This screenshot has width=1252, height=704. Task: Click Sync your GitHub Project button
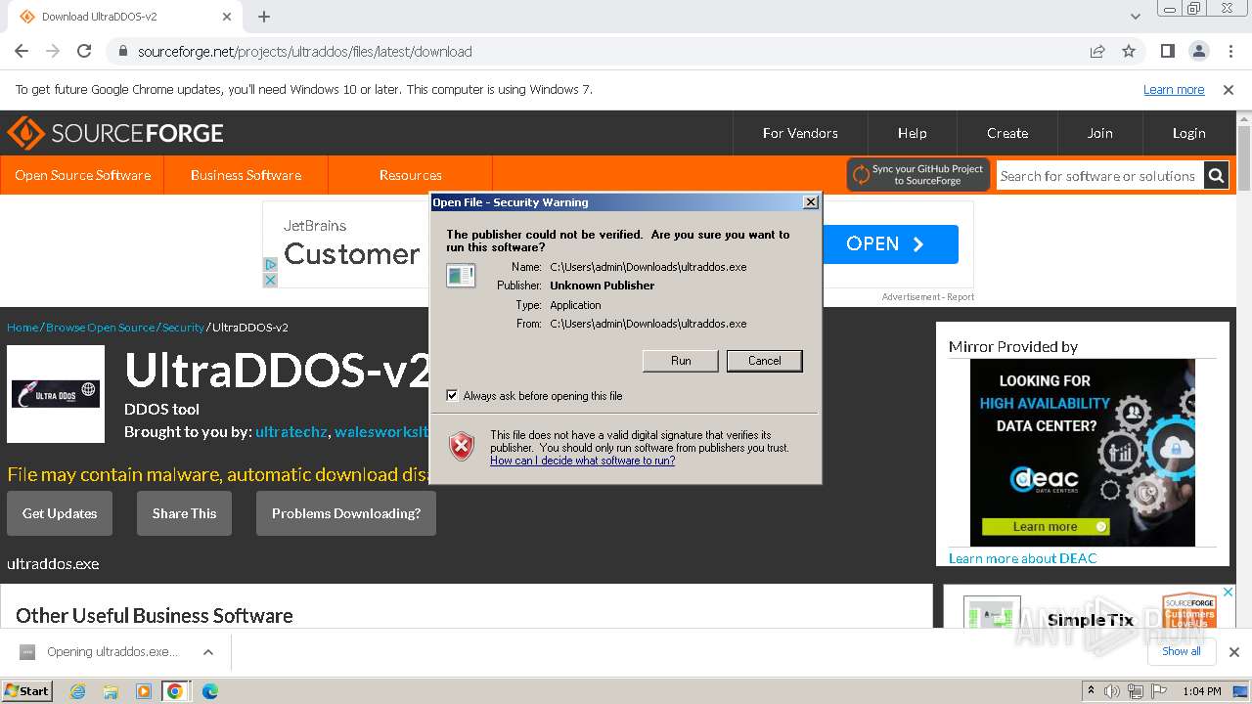918,175
